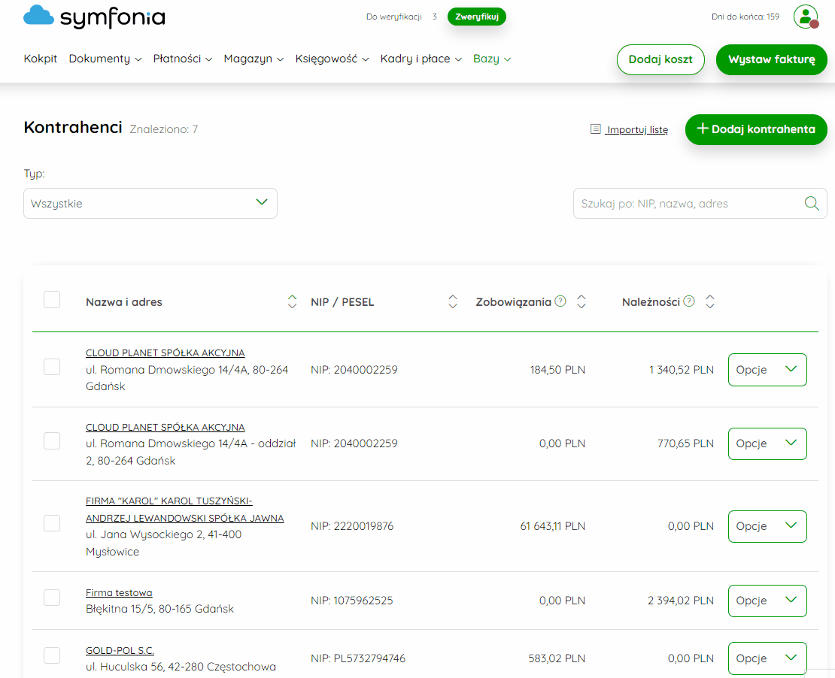Sort by Zobowiązania column arrows
Viewport: 835px width, 678px height.
click(x=581, y=301)
